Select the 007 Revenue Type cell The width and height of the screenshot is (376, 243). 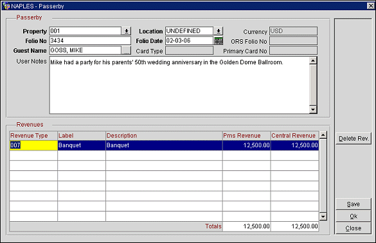33,145
